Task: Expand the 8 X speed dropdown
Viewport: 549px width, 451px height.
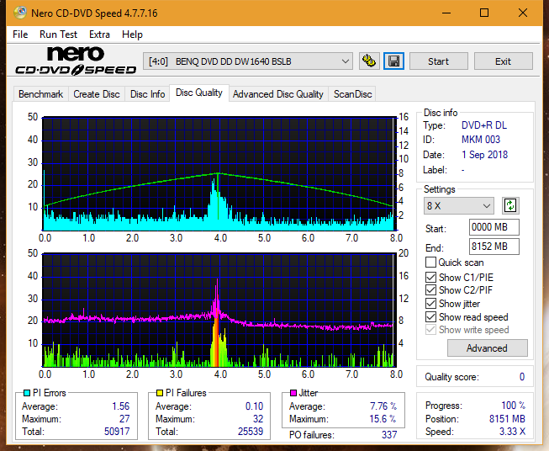Action: point(459,205)
